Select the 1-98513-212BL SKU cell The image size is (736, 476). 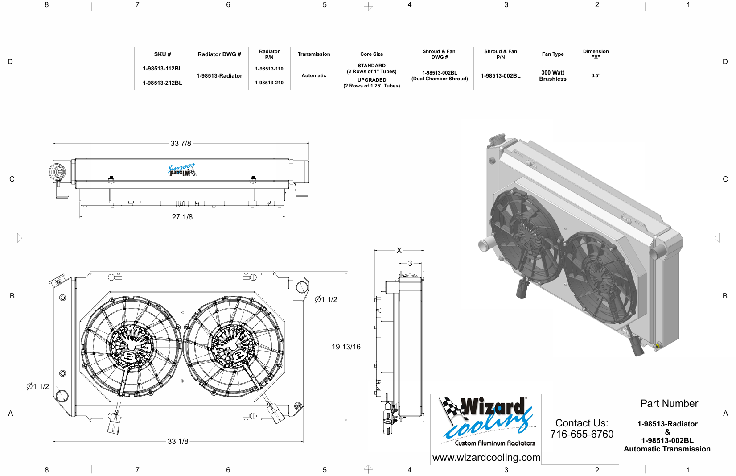[x=162, y=83]
